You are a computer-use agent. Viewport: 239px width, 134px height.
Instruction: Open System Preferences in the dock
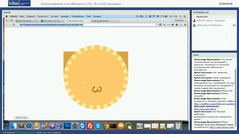pyautogui.click(x=75, y=126)
